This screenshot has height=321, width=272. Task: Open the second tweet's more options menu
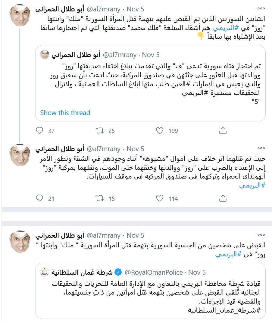261,149
